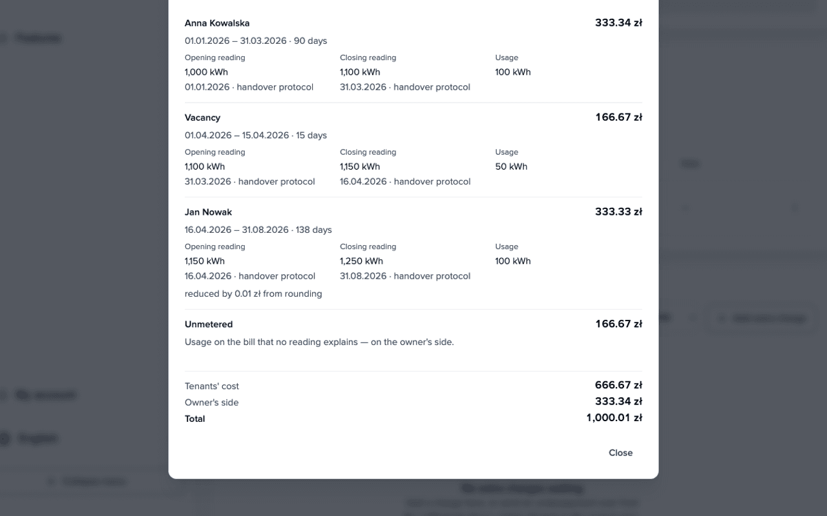Open the English language selector
The width and height of the screenshot is (827, 516).
coord(37,439)
